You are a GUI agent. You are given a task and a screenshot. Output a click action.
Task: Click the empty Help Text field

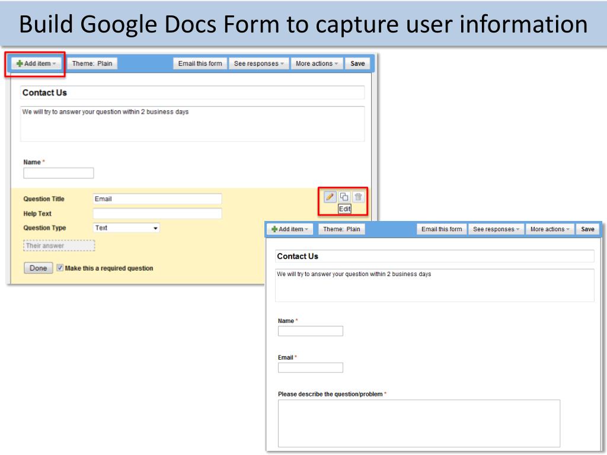157,213
